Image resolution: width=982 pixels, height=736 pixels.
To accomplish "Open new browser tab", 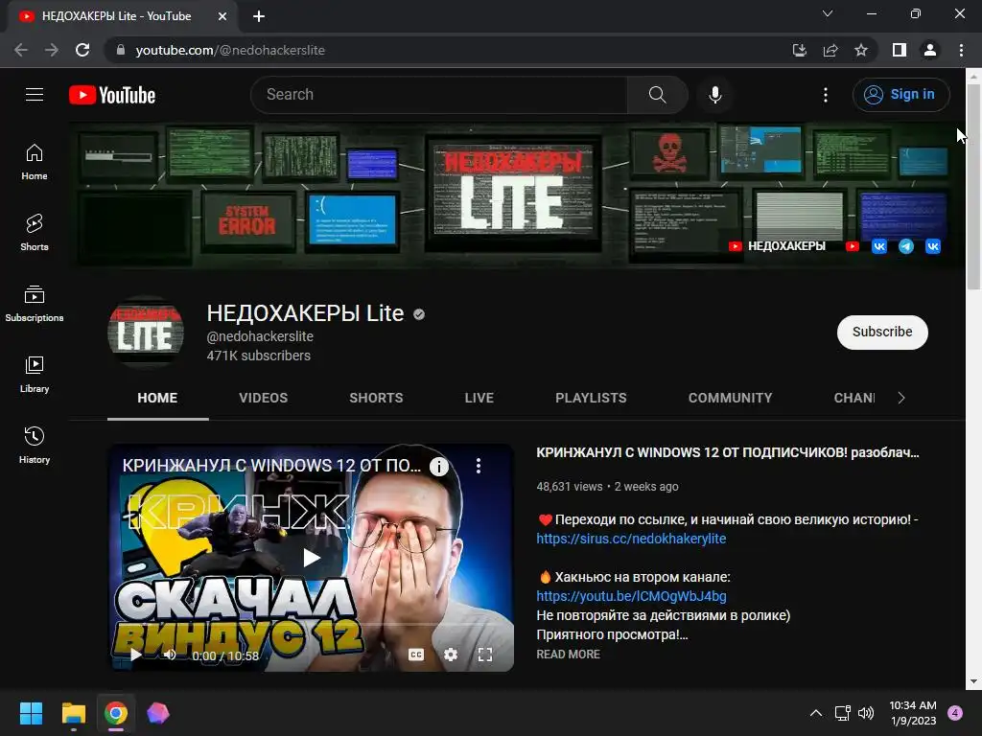I will (259, 16).
